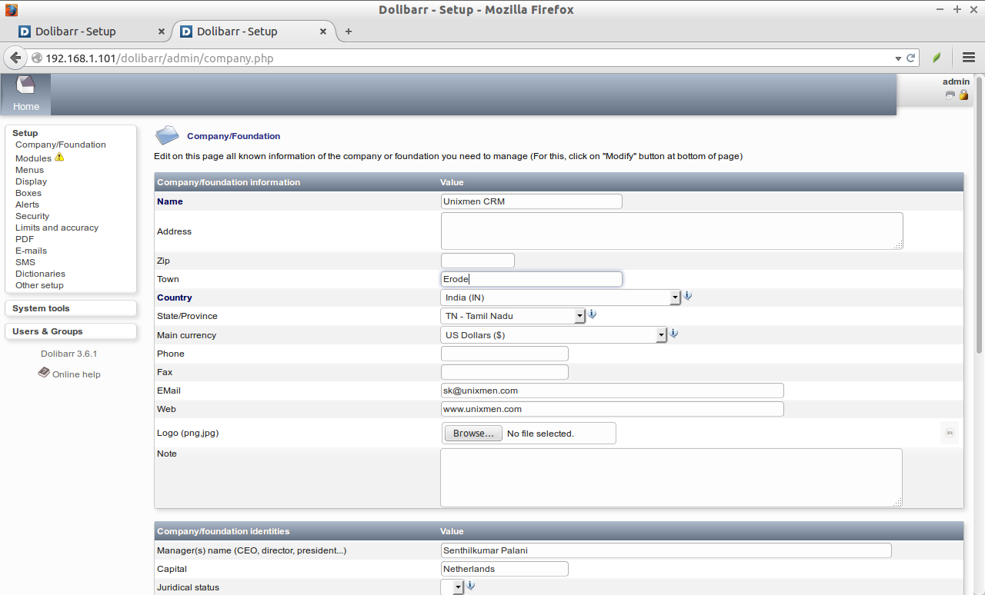985x595 pixels.
Task: Click the Setup heading in sidebar
Action: click(25, 133)
